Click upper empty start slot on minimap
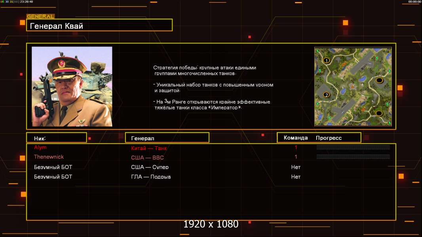 point(379,81)
